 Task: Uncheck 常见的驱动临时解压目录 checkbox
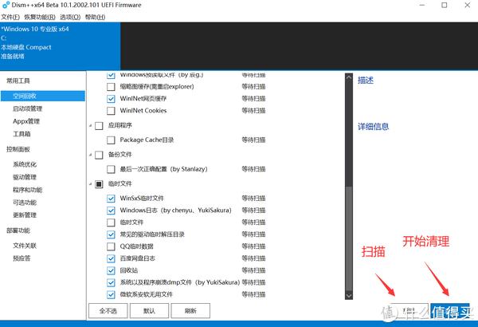[111, 234]
